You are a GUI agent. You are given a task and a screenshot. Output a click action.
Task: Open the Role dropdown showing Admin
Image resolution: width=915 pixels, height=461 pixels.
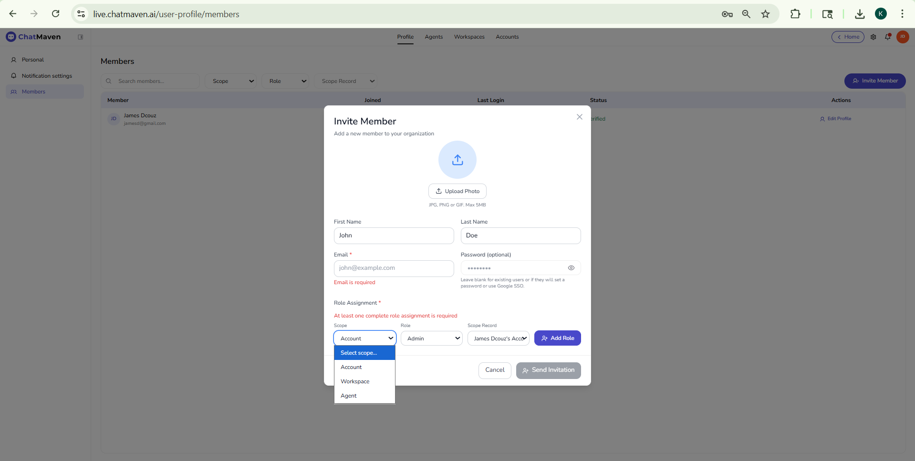tap(431, 338)
